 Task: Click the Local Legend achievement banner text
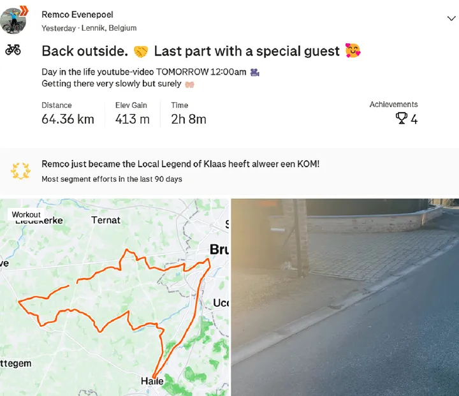pos(180,165)
